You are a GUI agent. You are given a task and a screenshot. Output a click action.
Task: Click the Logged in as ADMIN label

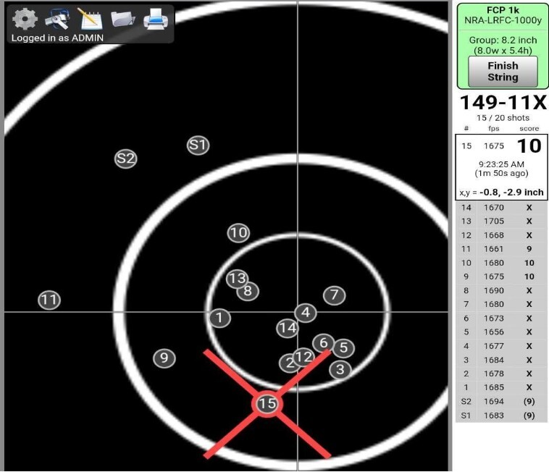[x=57, y=38]
